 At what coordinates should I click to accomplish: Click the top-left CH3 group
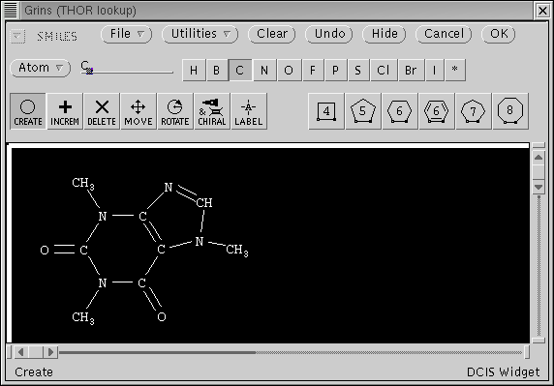point(83,184)
